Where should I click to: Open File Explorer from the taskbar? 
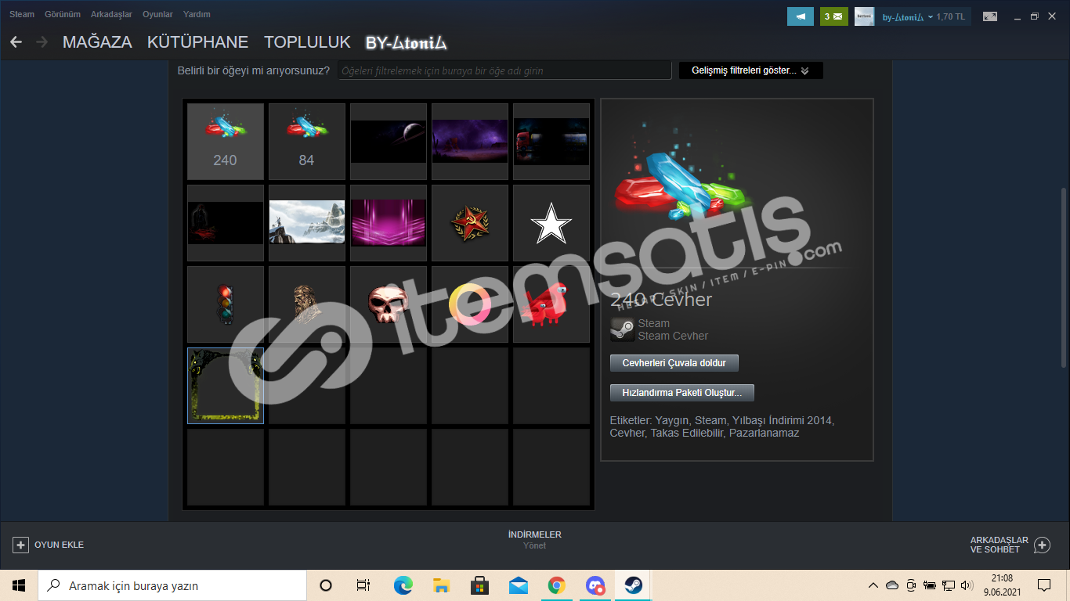click(x=441, y=585)
